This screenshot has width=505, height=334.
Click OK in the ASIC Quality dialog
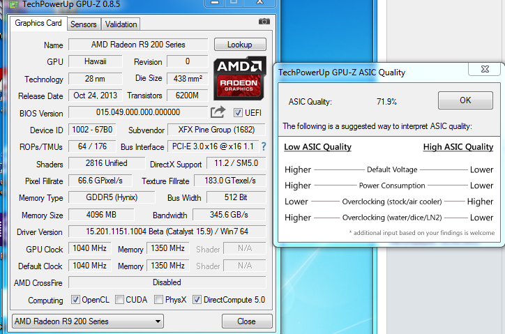click(x=465, y=100)
